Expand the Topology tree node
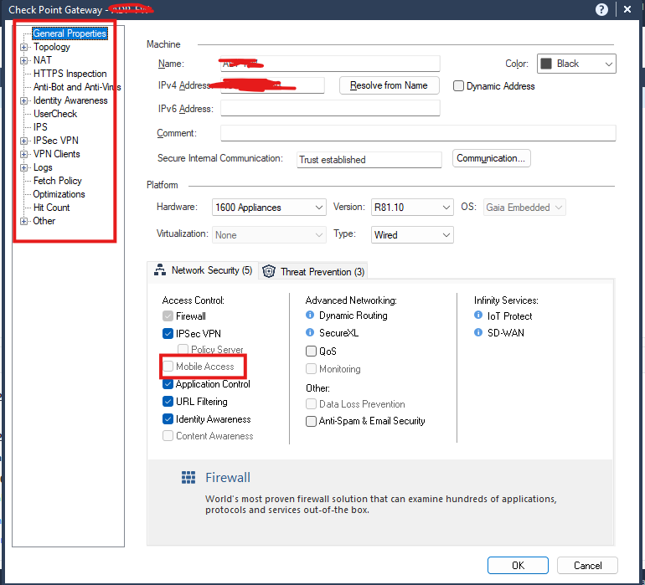This screenshot has width=645, height=585. pos(23,47)
